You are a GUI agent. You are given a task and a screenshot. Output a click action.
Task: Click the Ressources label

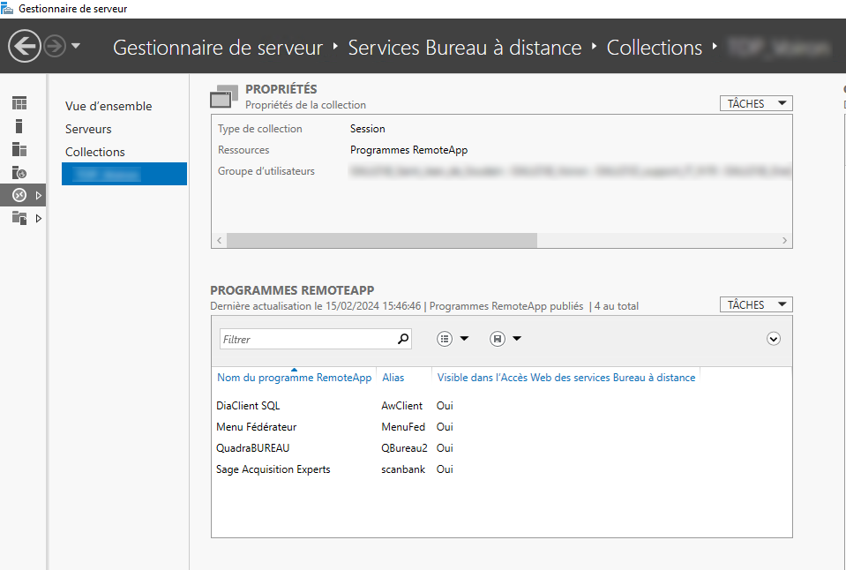[x=243, y=150]
